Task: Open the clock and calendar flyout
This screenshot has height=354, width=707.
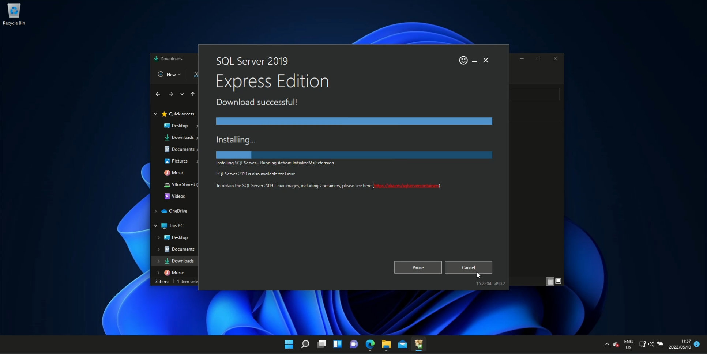Action: pyautogui.click(x=680, y=345)
